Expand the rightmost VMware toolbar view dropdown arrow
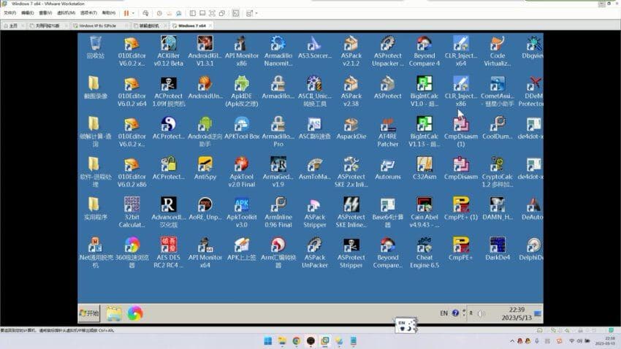621x349 pixels. [x=257, y=13]
